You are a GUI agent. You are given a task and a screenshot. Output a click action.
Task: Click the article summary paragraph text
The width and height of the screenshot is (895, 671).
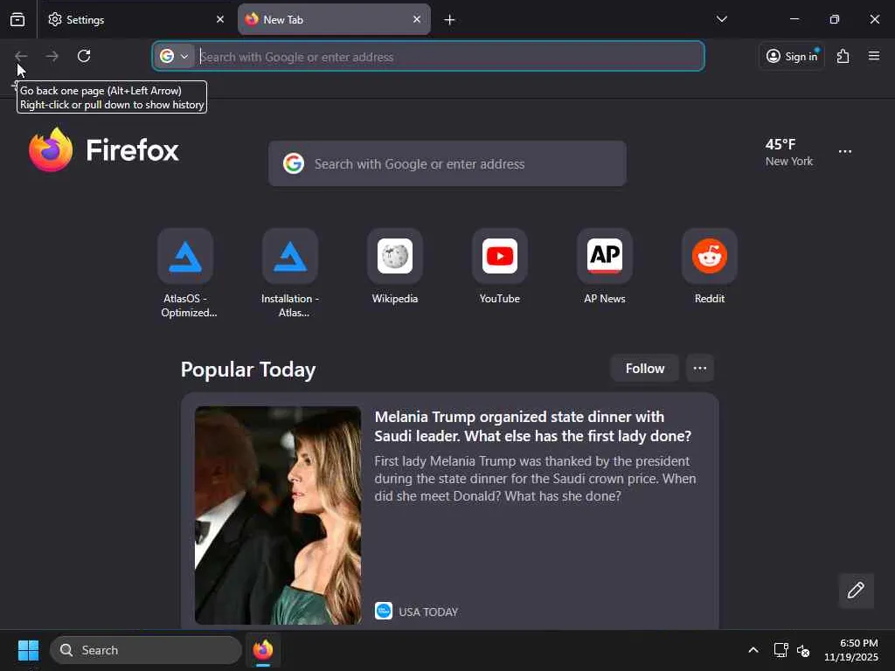click(535, 479)
